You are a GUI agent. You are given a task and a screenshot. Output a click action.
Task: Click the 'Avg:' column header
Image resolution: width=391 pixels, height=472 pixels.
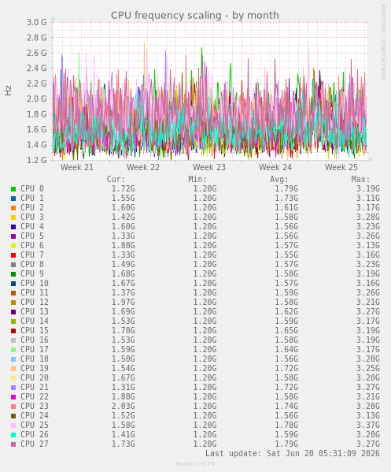point(279,180)
